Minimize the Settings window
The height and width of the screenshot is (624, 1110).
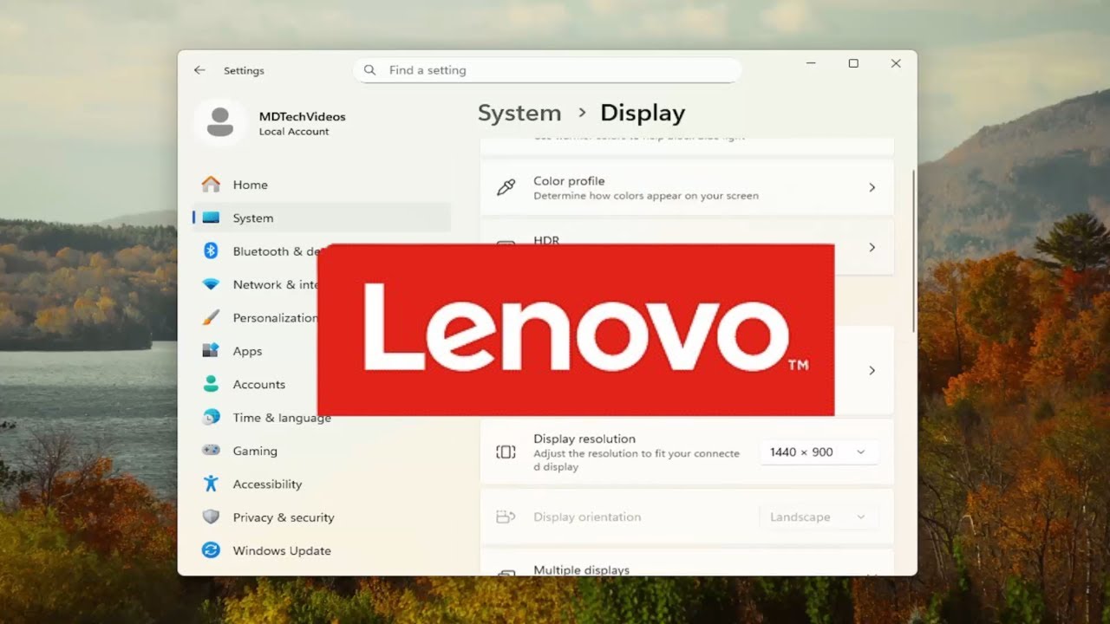tap(811, 63)
